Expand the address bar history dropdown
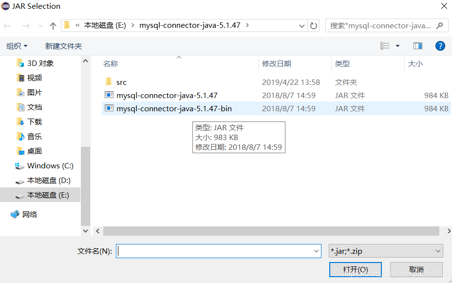 click(x=302, y=26)
